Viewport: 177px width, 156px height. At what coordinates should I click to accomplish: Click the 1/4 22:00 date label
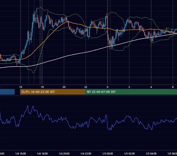point(86,153)
